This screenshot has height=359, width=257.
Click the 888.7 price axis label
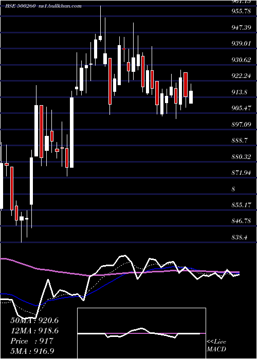click(240, 141)
